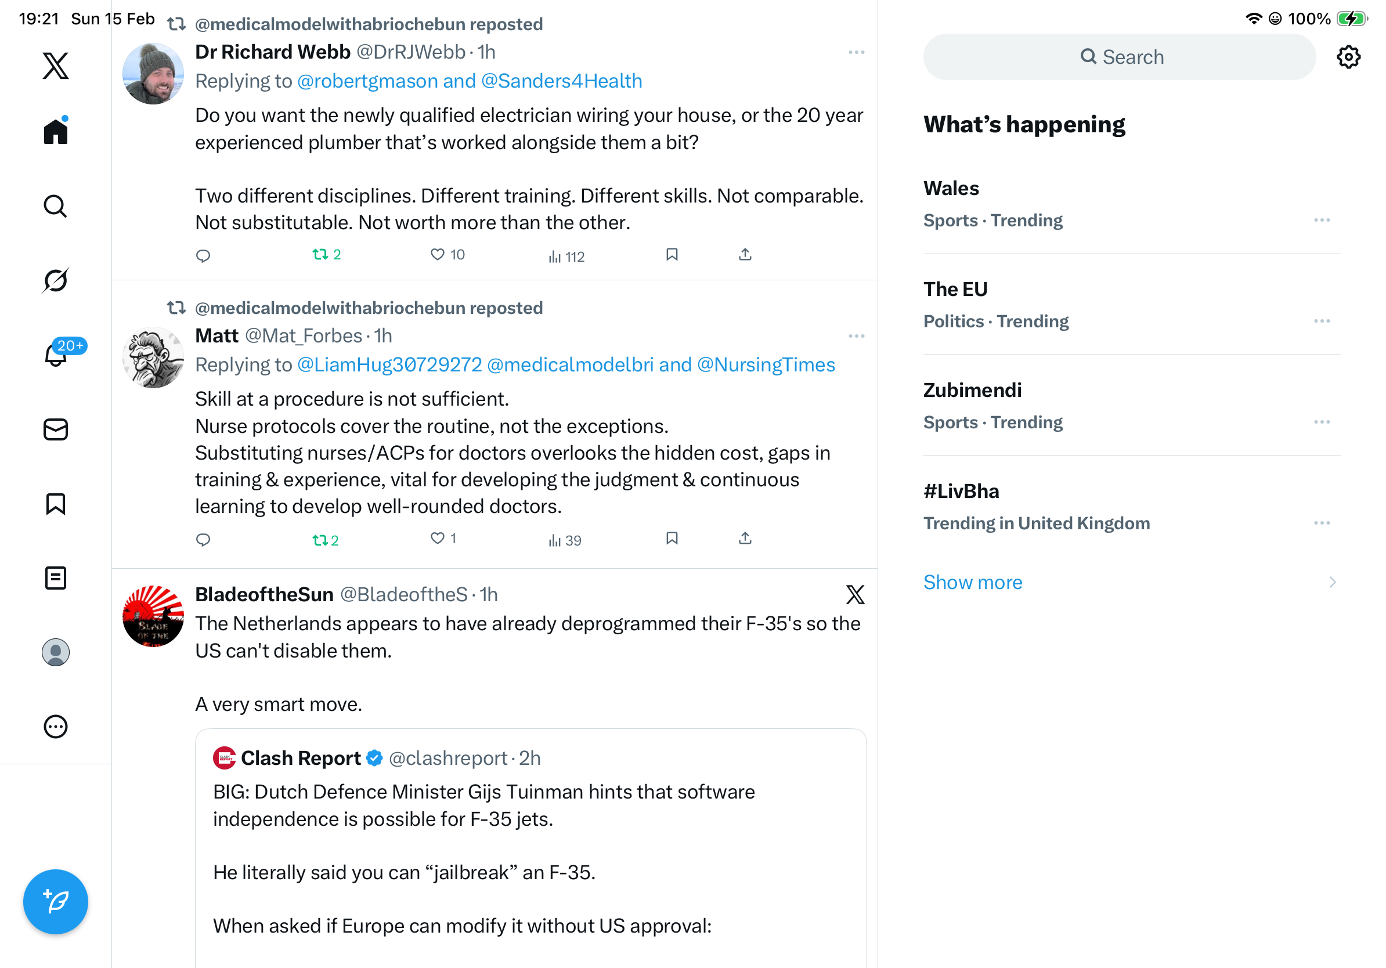Undo repost on Matt's post
Image resolution: width=1386 pixels, height=968 pixels.
pos(320,540)
